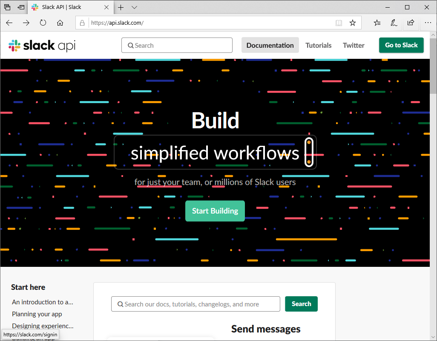
Task: Share this page using share icon
Action: (411, 23)
